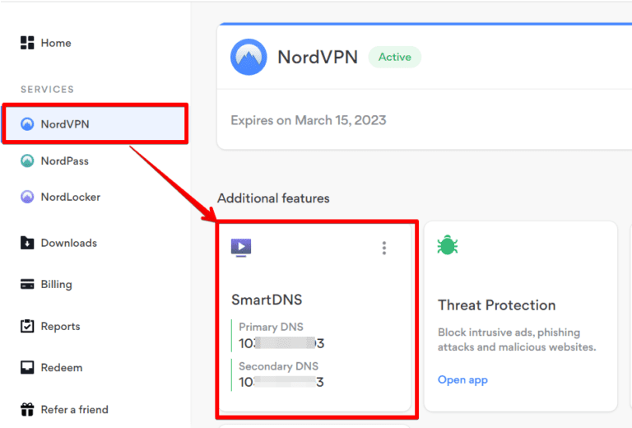This screenshot has height=428, width=632.
Task: Click the Primary DNS address value
Action: 281,343
